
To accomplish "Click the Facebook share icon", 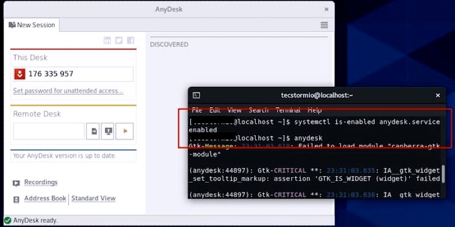I will (x=130, y=40).
